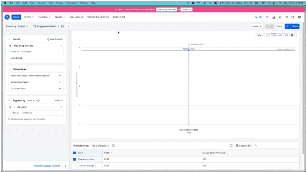The width and height of the screenshot is (306, 172).
Task: Click the Ask AI sparkle button
Action: pos(259,17)
